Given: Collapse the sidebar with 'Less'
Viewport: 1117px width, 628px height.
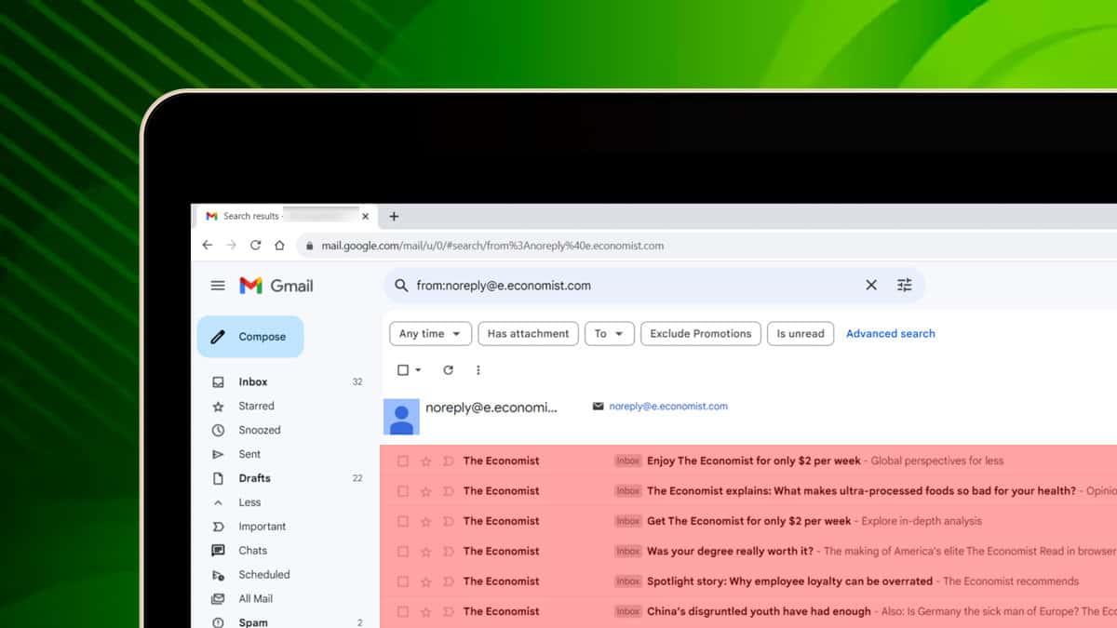Looking at the screenshot, I should click(x=249, y=502).
